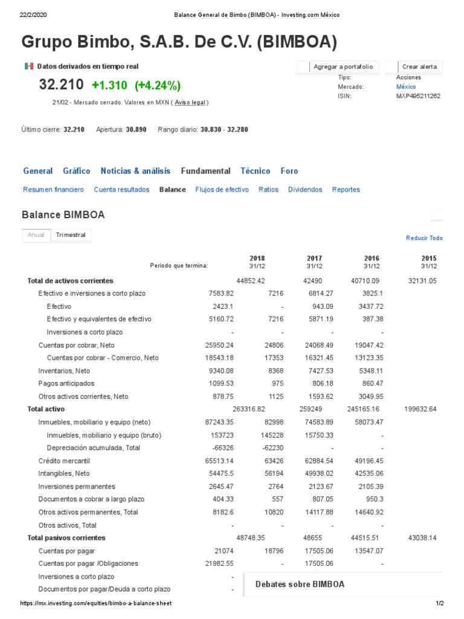
Task: Switch to the General tab
Action: pos(38,171)
